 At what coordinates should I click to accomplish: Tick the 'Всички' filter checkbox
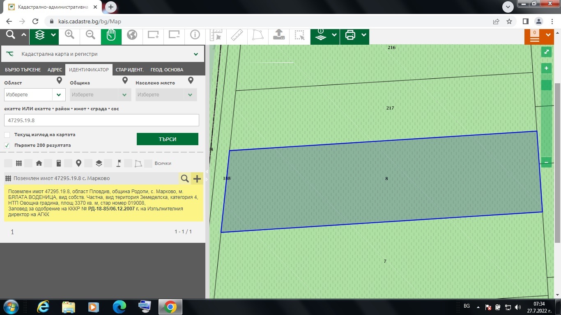[148, 163]
